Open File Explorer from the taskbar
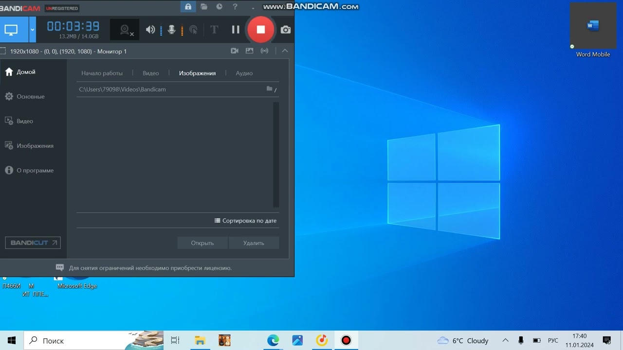623x350 pixels. pos(200,340)
